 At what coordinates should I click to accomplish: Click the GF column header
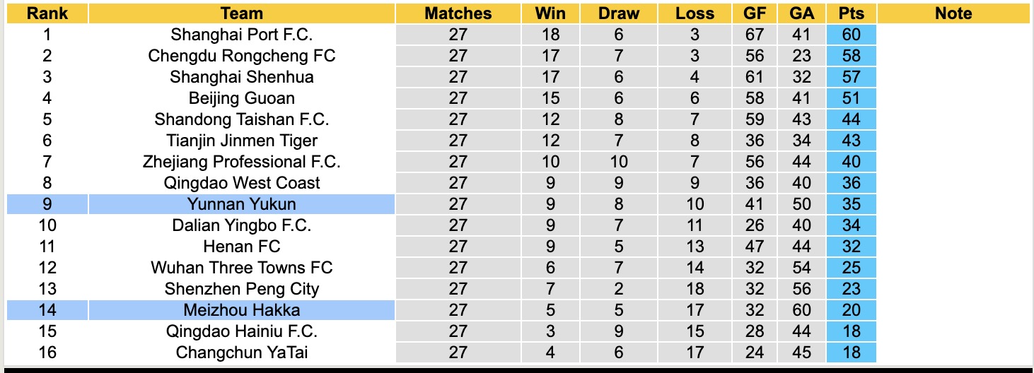(754, 13)
